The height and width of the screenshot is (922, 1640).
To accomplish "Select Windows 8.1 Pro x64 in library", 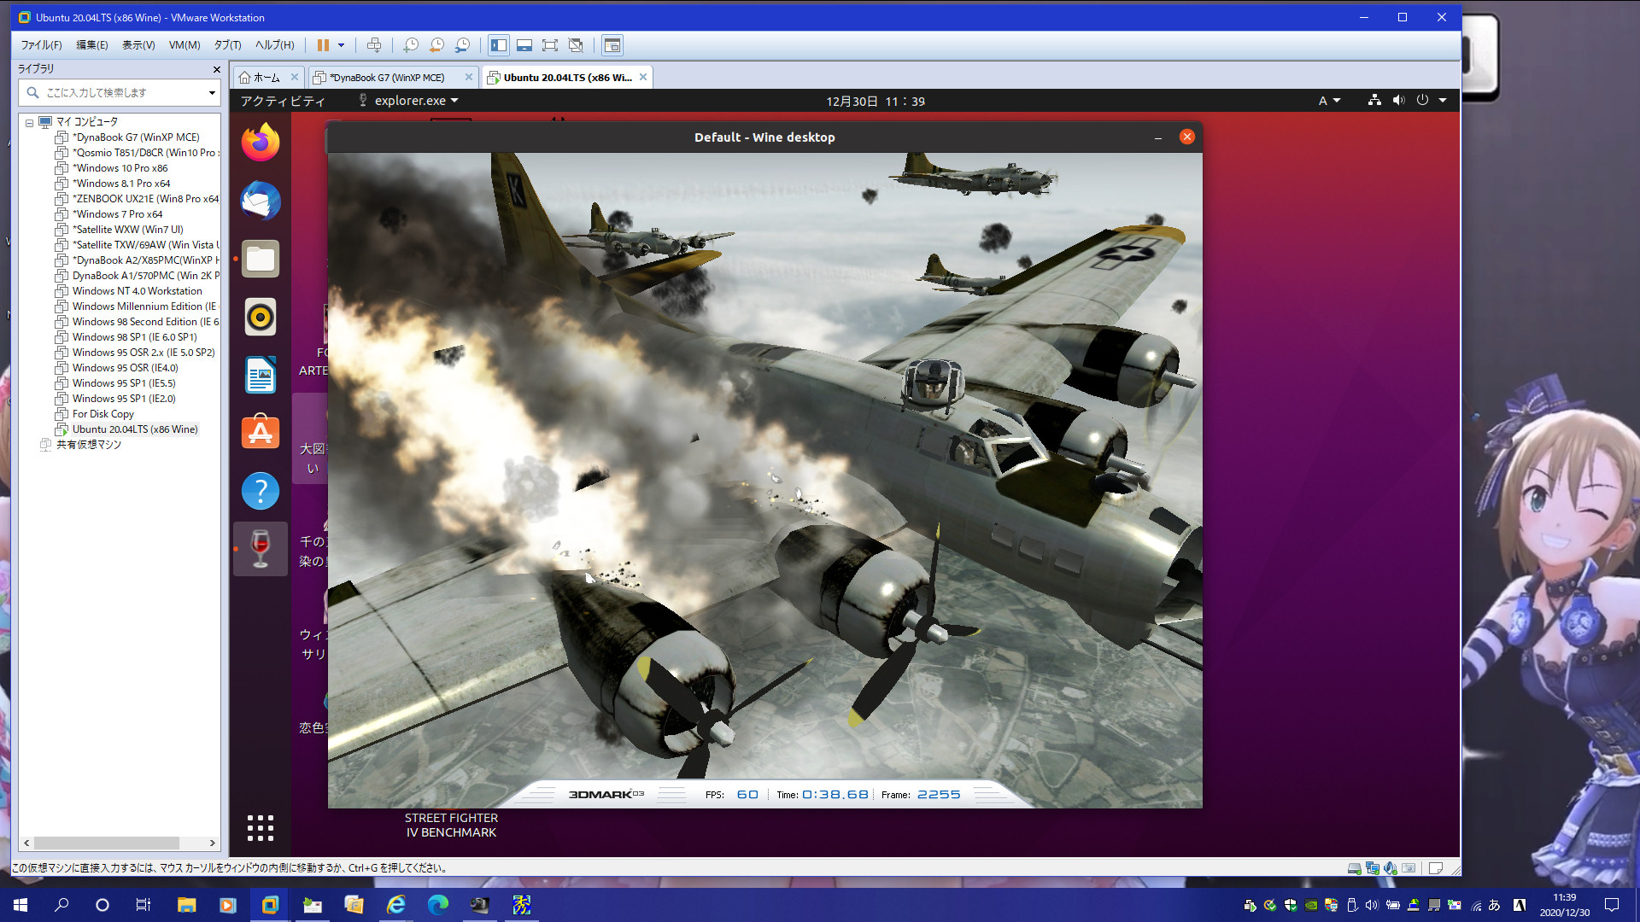I will [x=113, y=184].
